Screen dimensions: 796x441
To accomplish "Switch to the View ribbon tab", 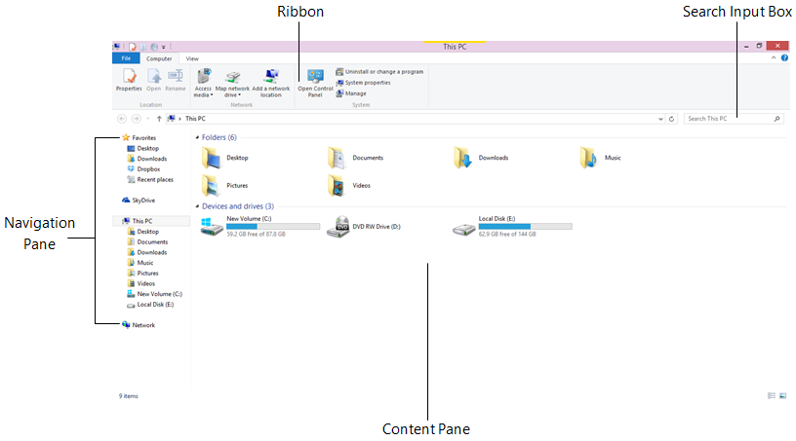I will [192, 58].
